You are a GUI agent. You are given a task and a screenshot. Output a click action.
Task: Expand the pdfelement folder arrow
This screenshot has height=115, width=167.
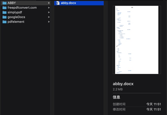click(49, 22)
